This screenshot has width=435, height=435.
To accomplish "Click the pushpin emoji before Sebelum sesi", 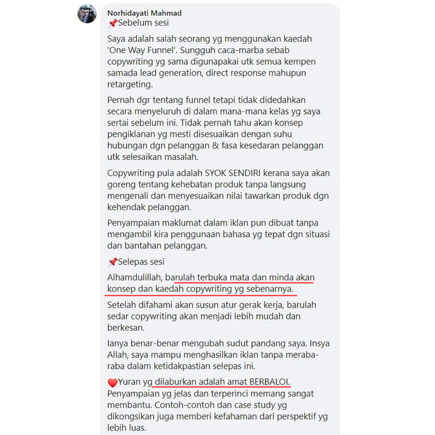I will pos(113,23).
